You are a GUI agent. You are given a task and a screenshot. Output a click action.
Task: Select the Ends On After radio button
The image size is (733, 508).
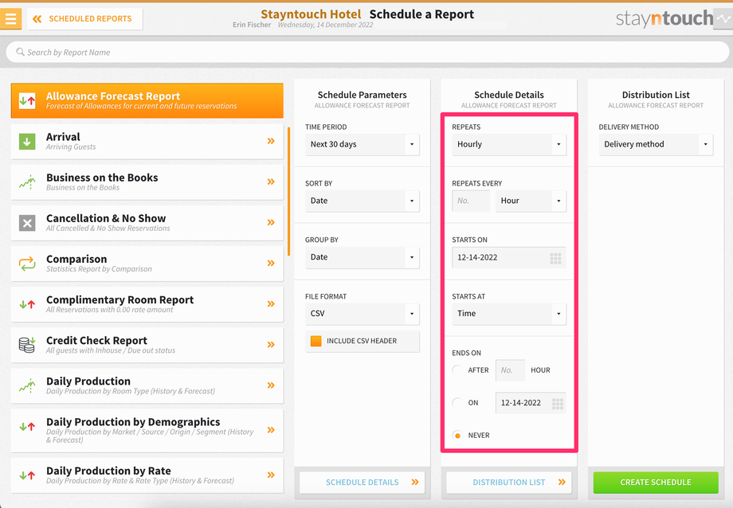pos(457,370)
